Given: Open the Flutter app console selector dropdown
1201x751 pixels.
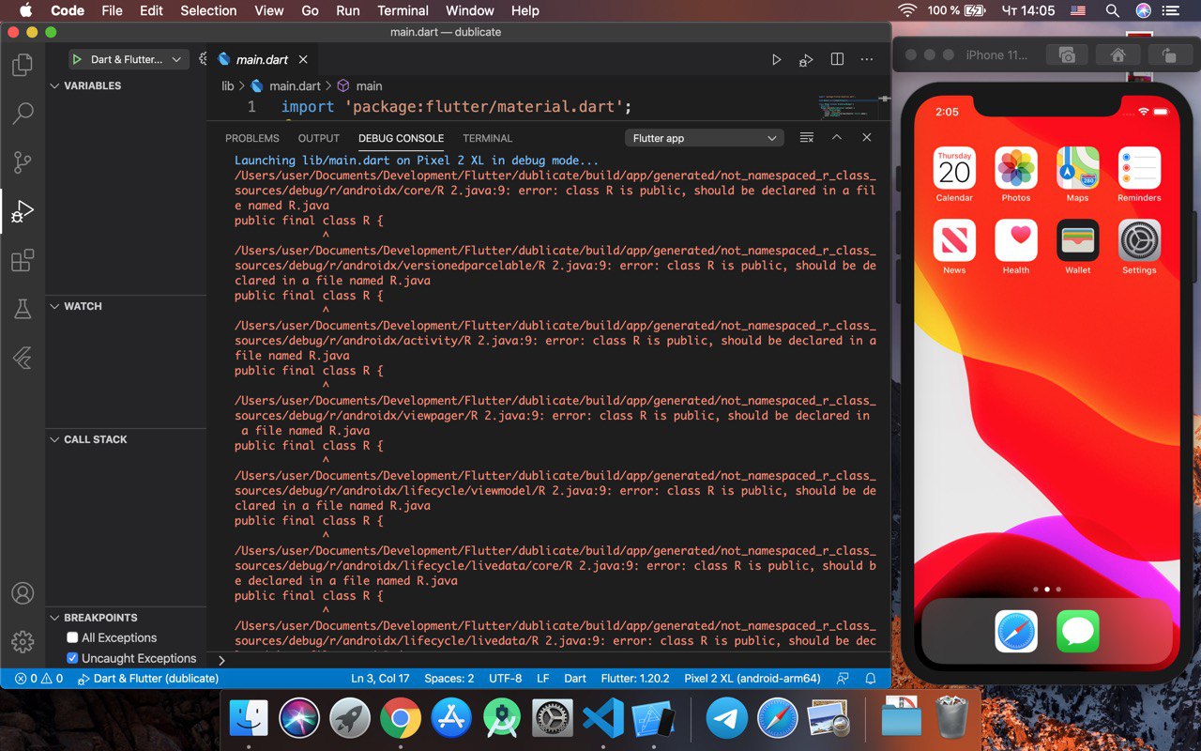Looking at the screenshot, I should pyautogui.click(x=705, y=138).
